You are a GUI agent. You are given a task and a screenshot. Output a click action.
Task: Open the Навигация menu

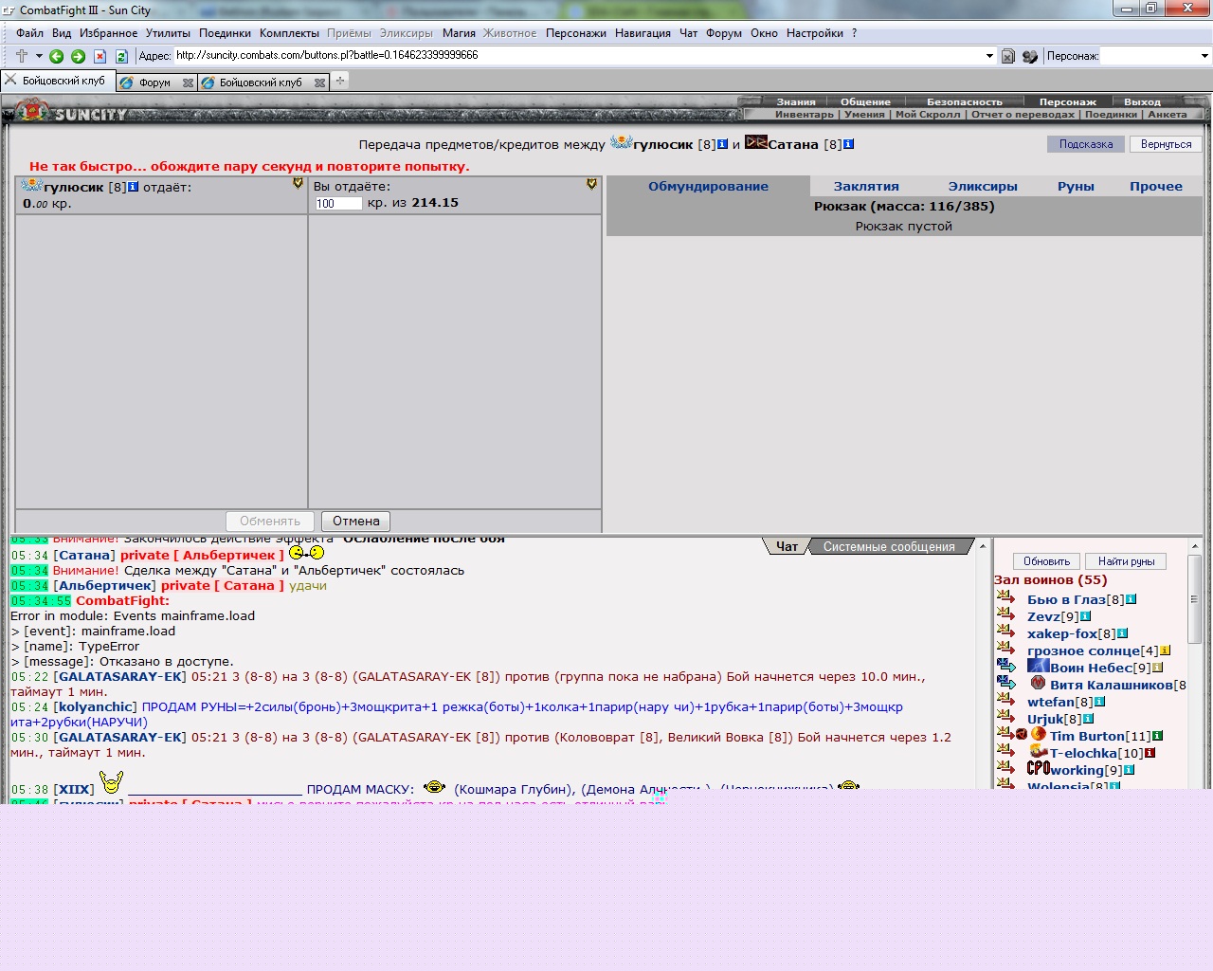[x=643, y=33]
